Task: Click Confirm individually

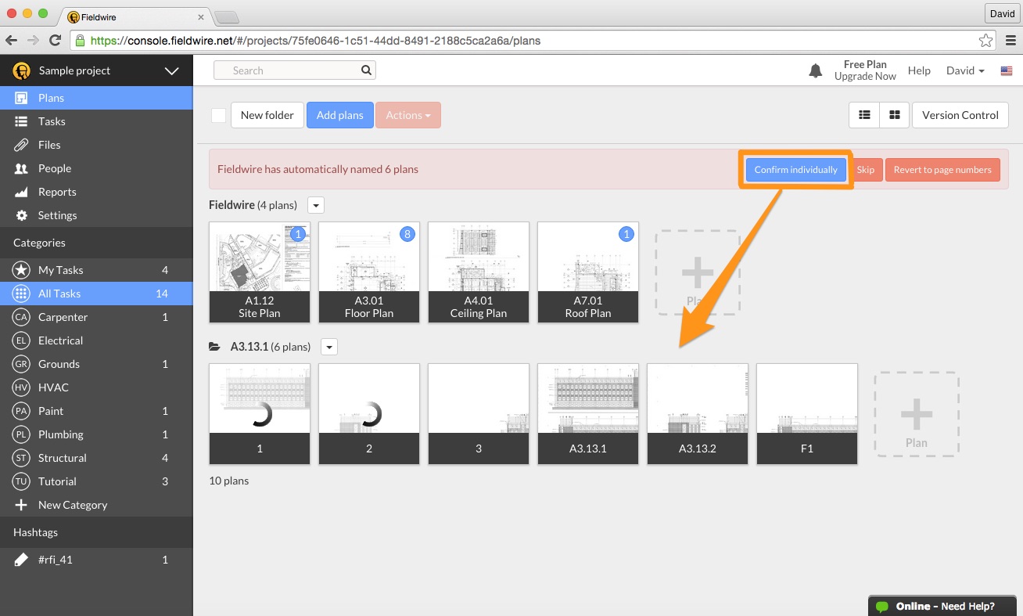Action: click(x=795, y=170)
